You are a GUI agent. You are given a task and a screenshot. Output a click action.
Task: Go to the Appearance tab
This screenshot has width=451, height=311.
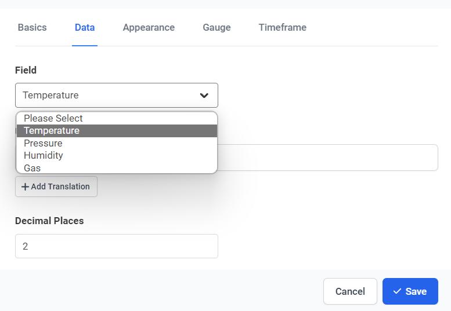pyautogui.click(x=149, y=27)
